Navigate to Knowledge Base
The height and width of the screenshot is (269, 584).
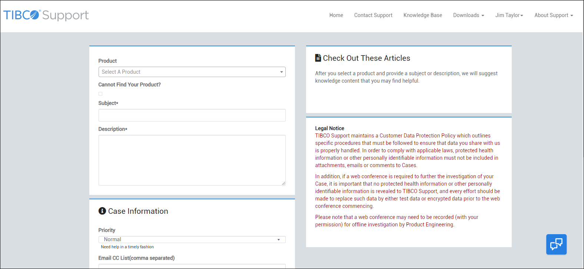(422, 15)
